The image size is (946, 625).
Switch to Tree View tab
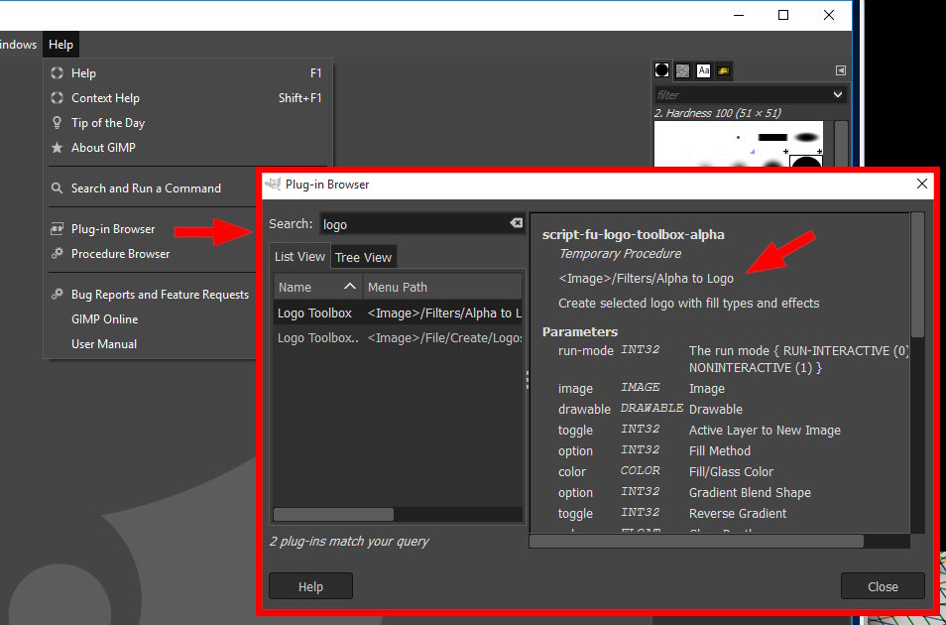[363, 257]
